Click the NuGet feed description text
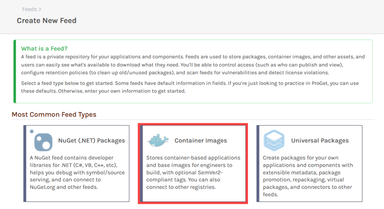 point(77,172)
